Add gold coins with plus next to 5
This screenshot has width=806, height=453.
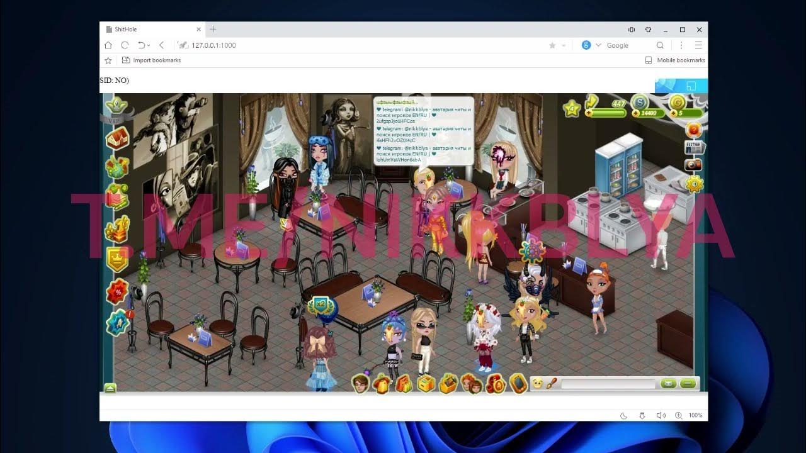point(673,113)
